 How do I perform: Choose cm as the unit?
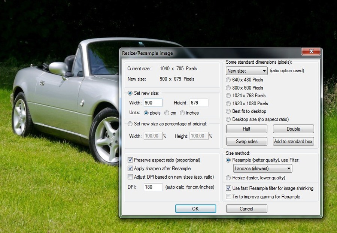pyautogui.click(x=167, y=113)
